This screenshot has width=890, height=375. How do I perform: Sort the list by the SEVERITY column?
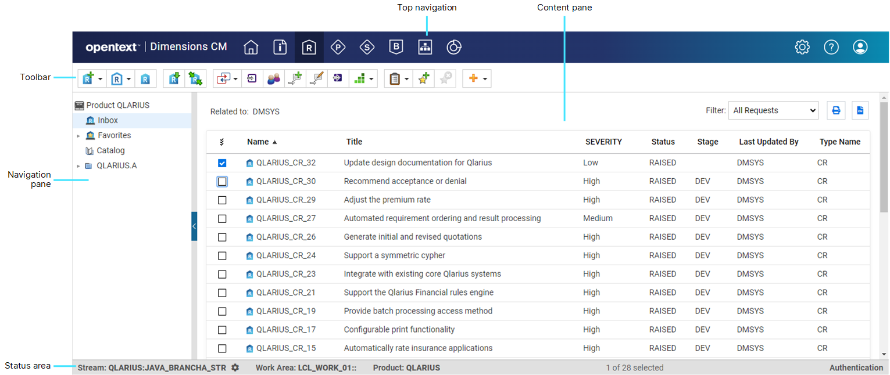tap(603, 142)
